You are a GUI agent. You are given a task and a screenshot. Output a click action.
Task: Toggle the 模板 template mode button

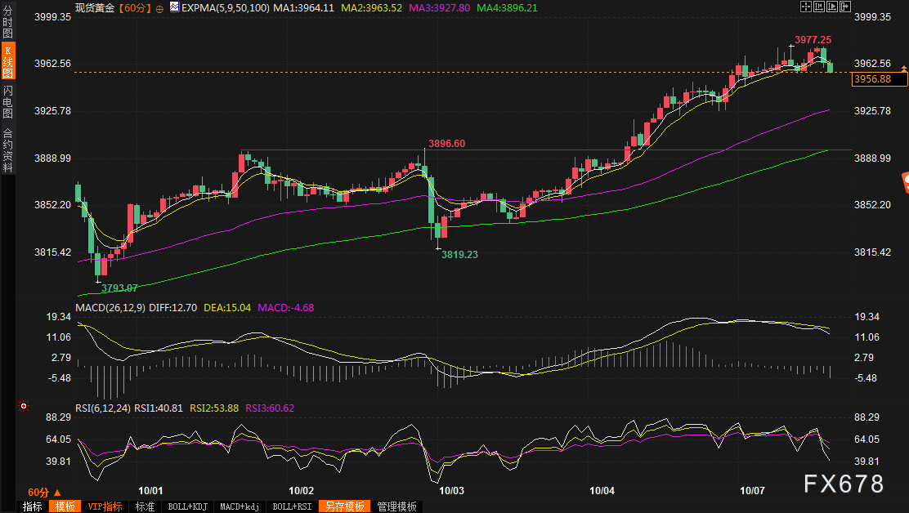point(65,506)
